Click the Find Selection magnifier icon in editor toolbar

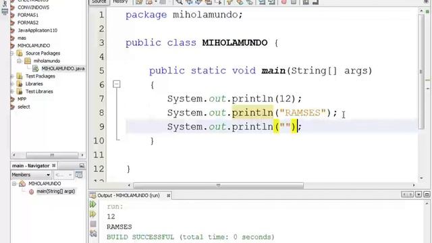(x=179, y=1)
